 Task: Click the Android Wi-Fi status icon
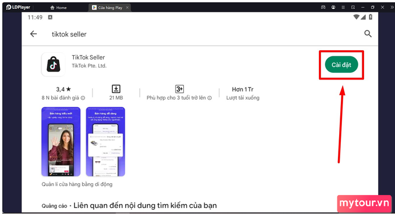coord(356,17)
